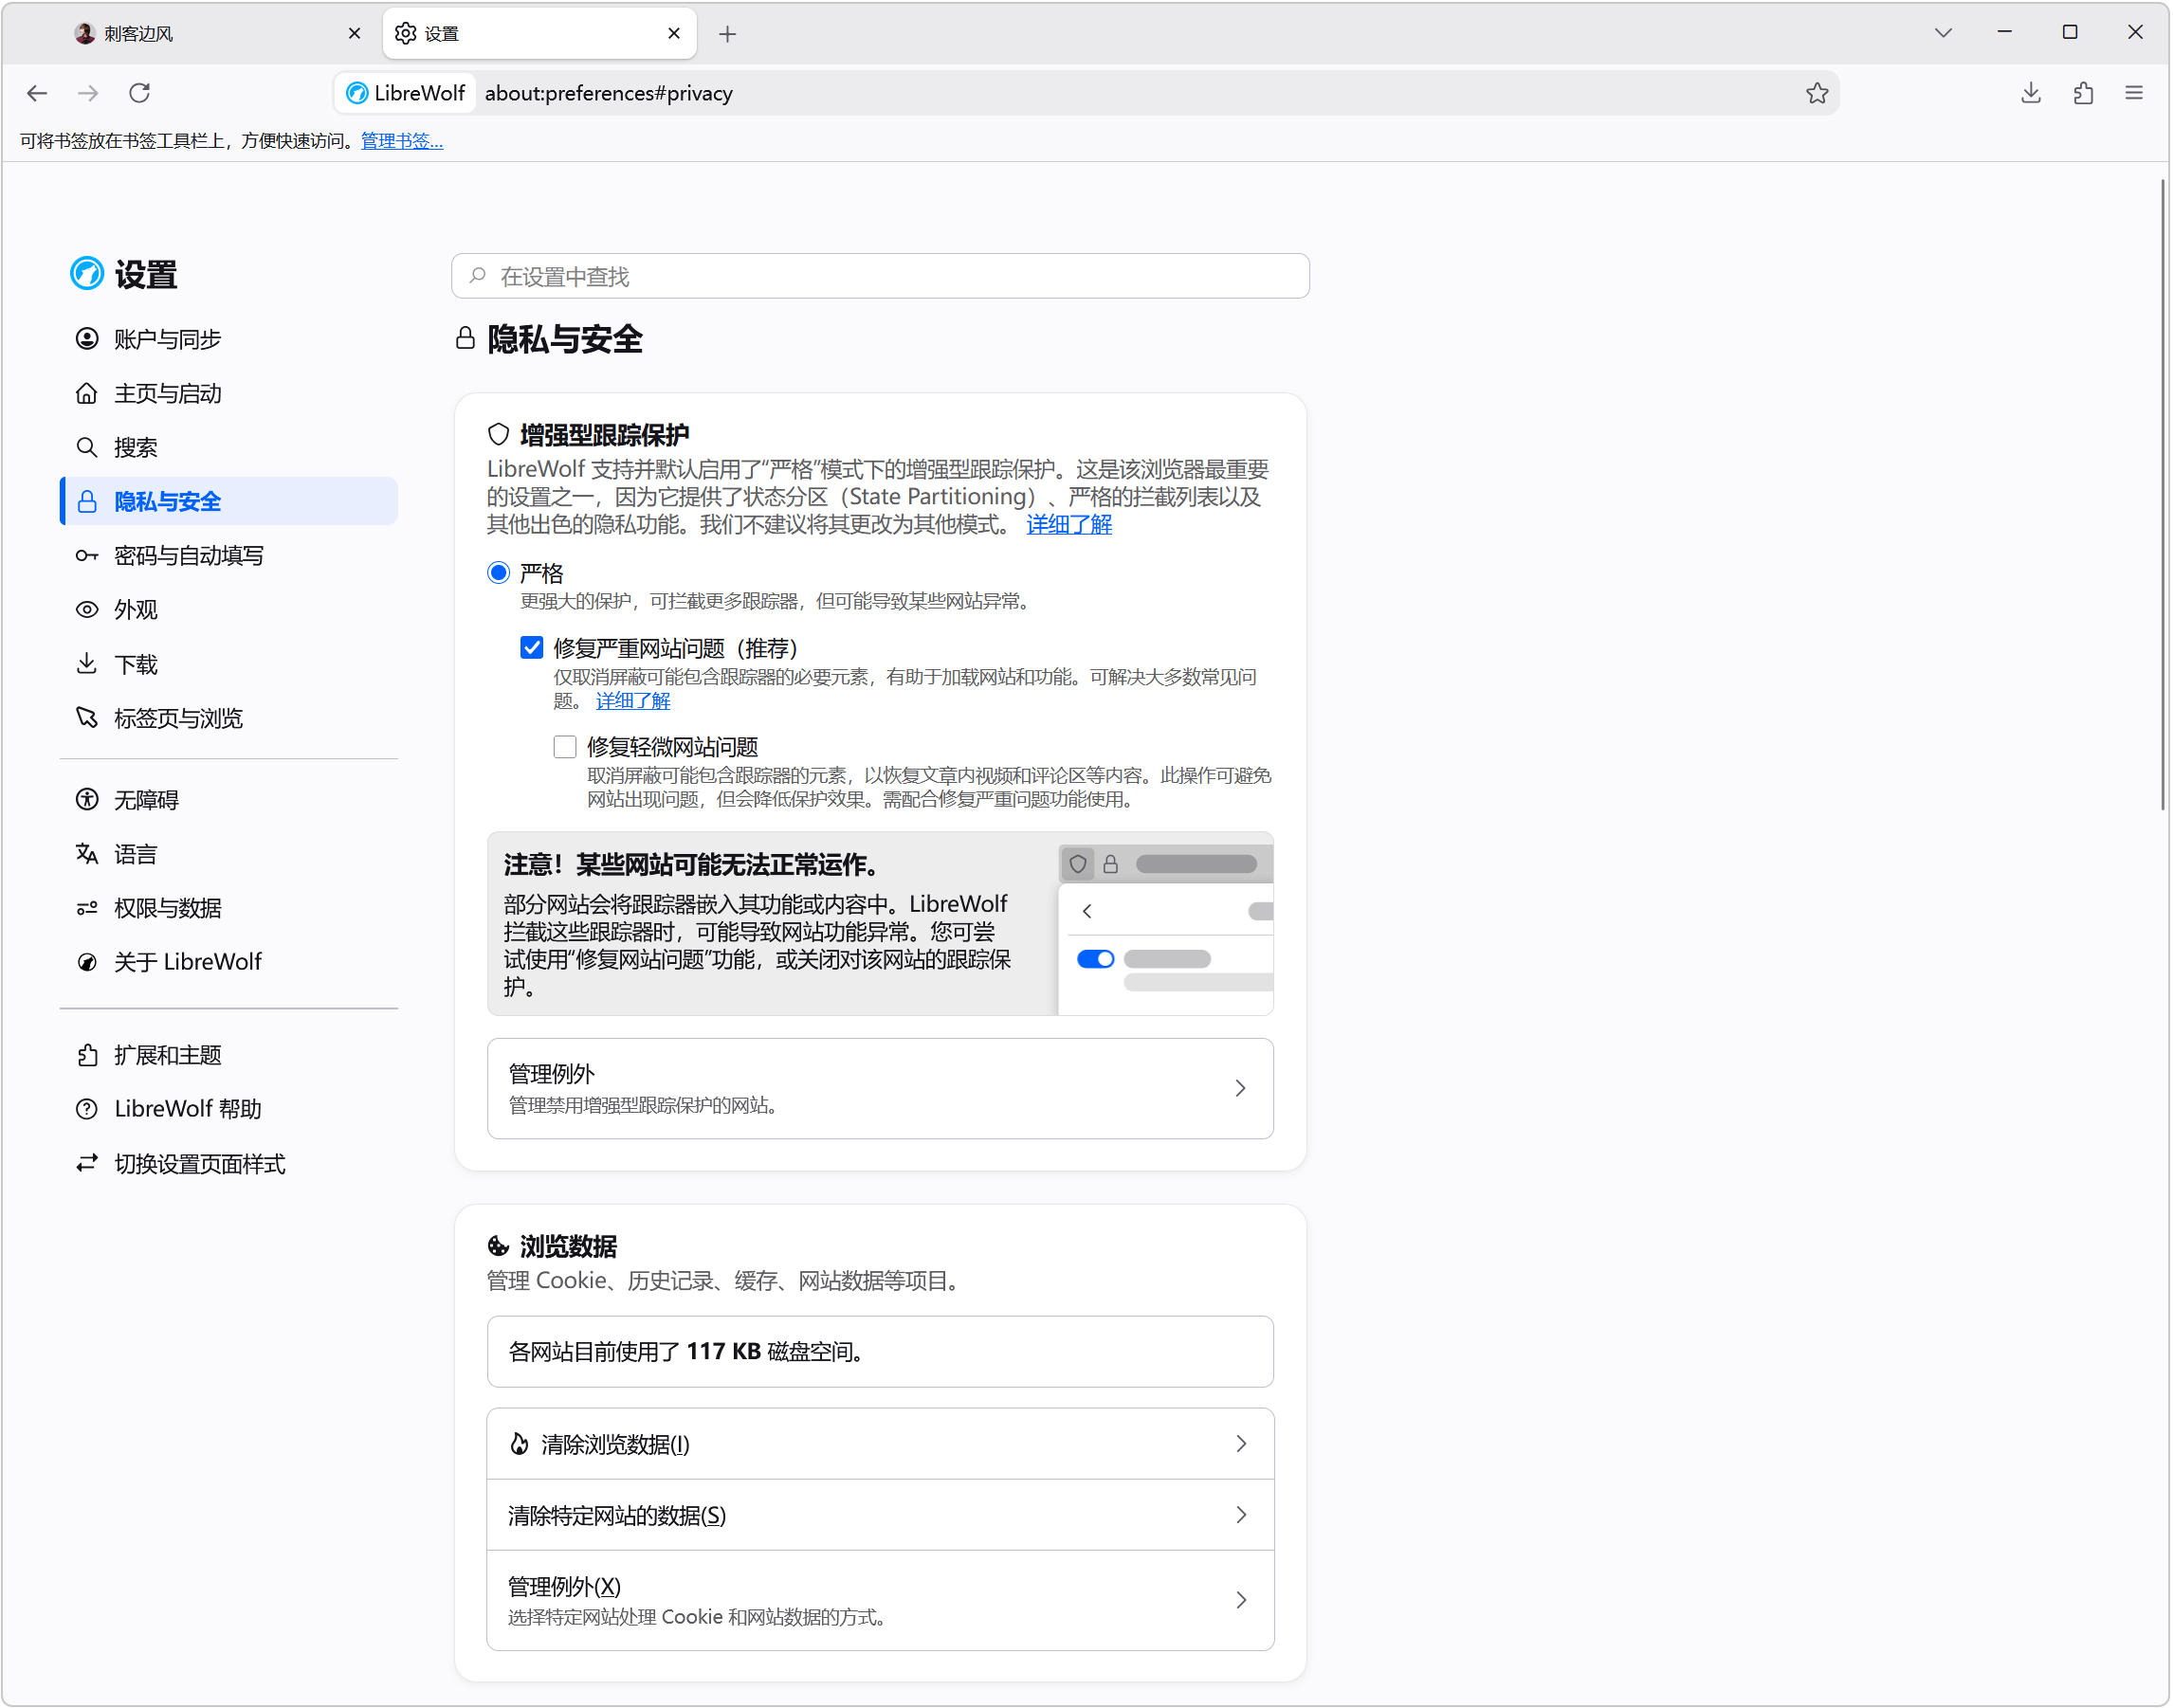Click the forward navigation arrow
The height and width of the screenshot is (1708, 2173).
coord(88,93)
